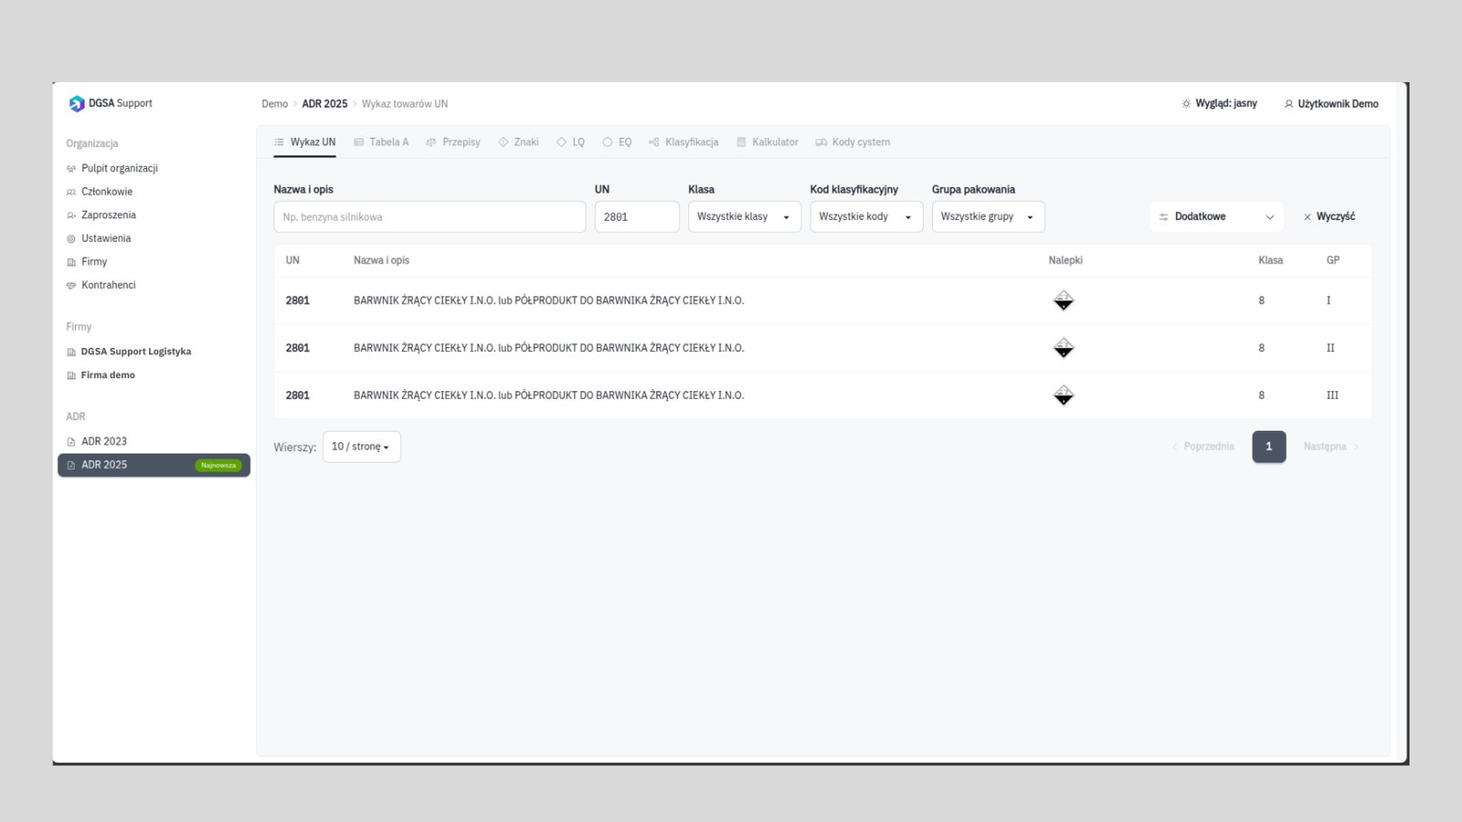The height and width of the screenshot is (822, 1462).
Task: Click the tanker truck icon on Kody cystern tab
Action: [x=821, y=142]
